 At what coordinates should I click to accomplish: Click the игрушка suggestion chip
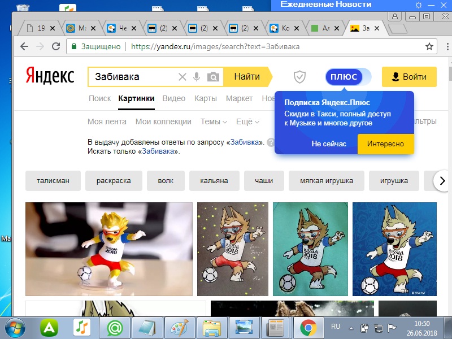(394, 181)
